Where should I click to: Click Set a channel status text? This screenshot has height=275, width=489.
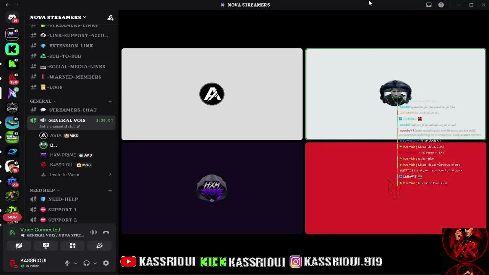57,126
